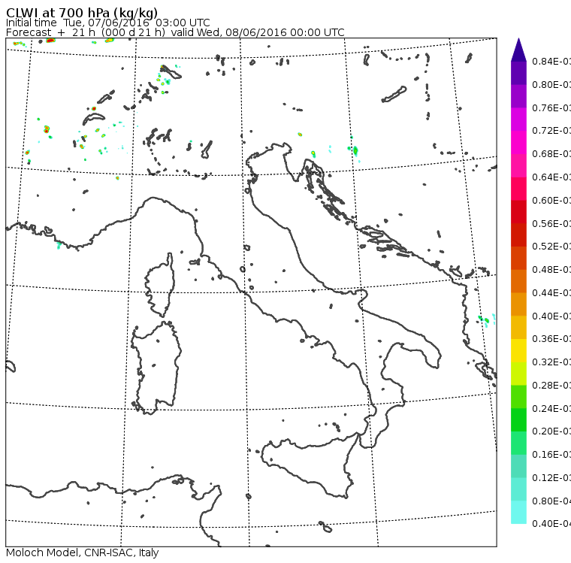571x563 pixels.
Task: Select the 0.76E-03 scale label
Action: 551,107
